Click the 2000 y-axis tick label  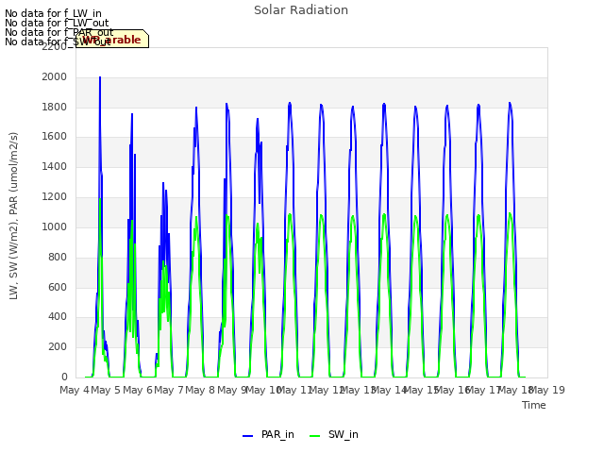[x=55, y=77]
